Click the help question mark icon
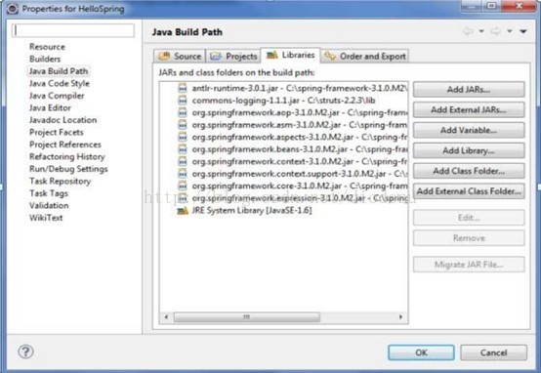Viewport: 541px width, 373px height. 25,352
